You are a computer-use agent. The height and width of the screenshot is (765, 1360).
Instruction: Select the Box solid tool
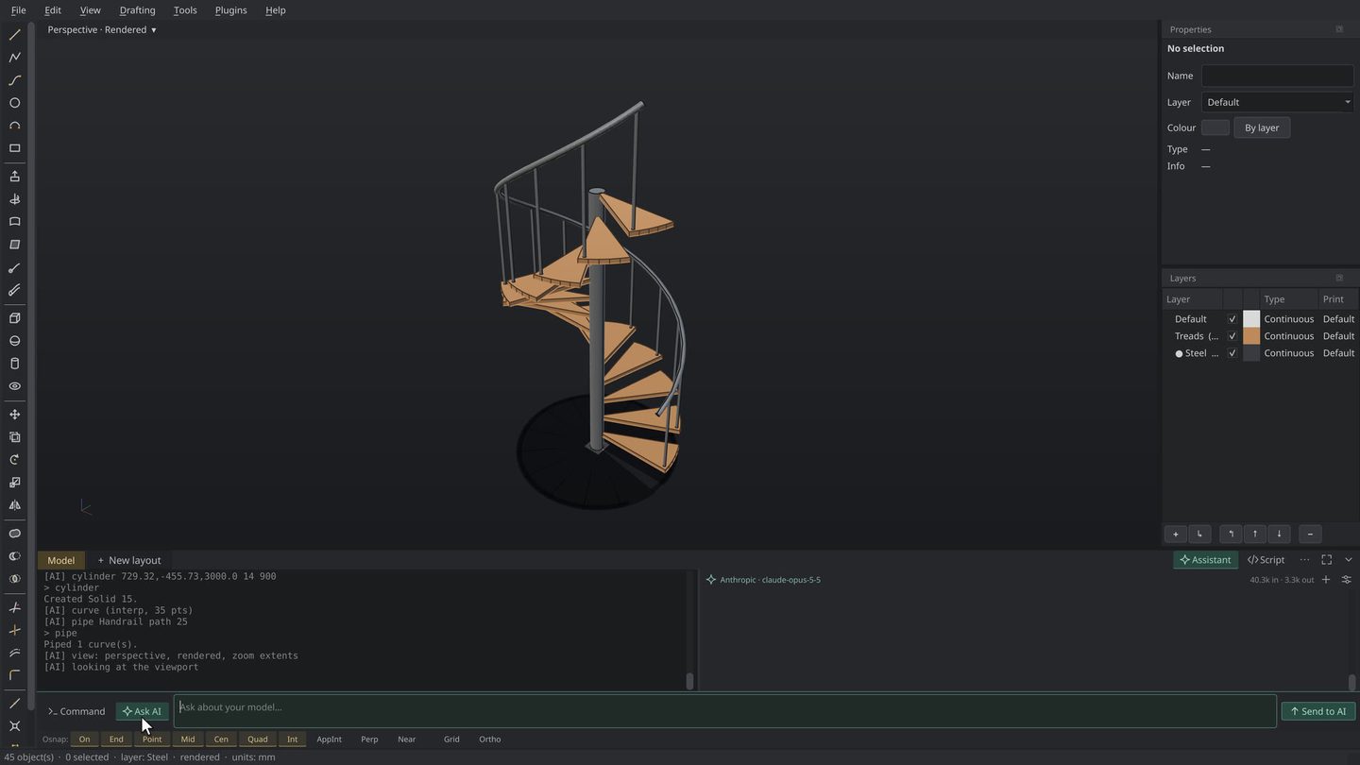pyautogui.click(x=14, y=318)
